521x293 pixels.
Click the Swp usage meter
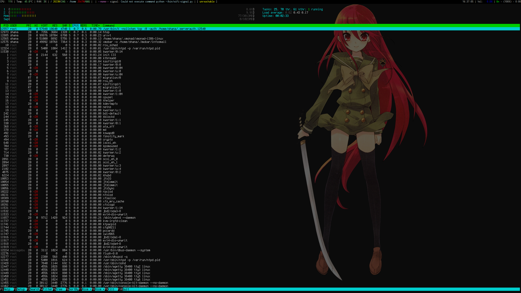pos(129,19)
